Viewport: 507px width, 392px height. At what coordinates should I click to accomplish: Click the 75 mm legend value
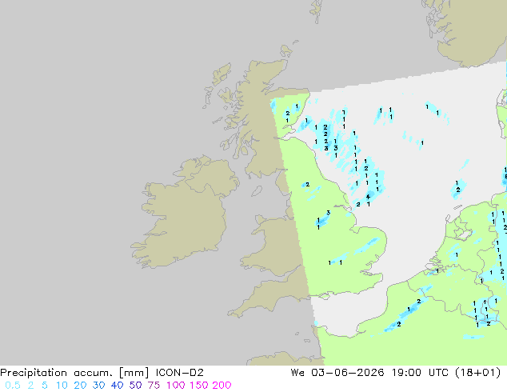(154, 386)
